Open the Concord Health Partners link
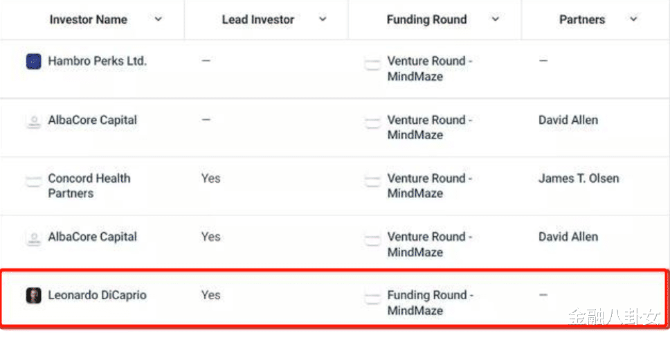This screenshot has height=338, width=670. [x=89, y=186]
